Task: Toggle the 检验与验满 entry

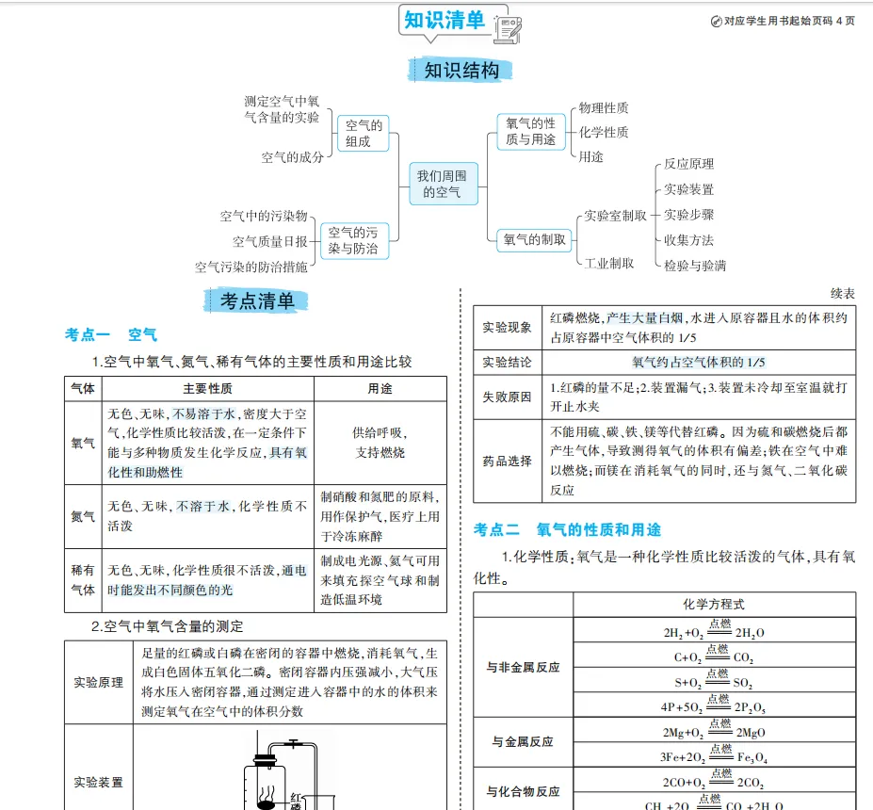Action: click(x=695, y=265)
